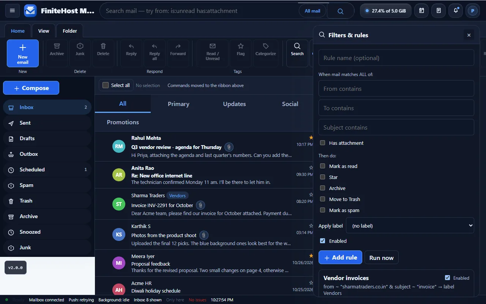Image resolution: width=486 pixels, height=304 pixels.
Task: Open the All mail search scope selector
Action: point(312,11)
